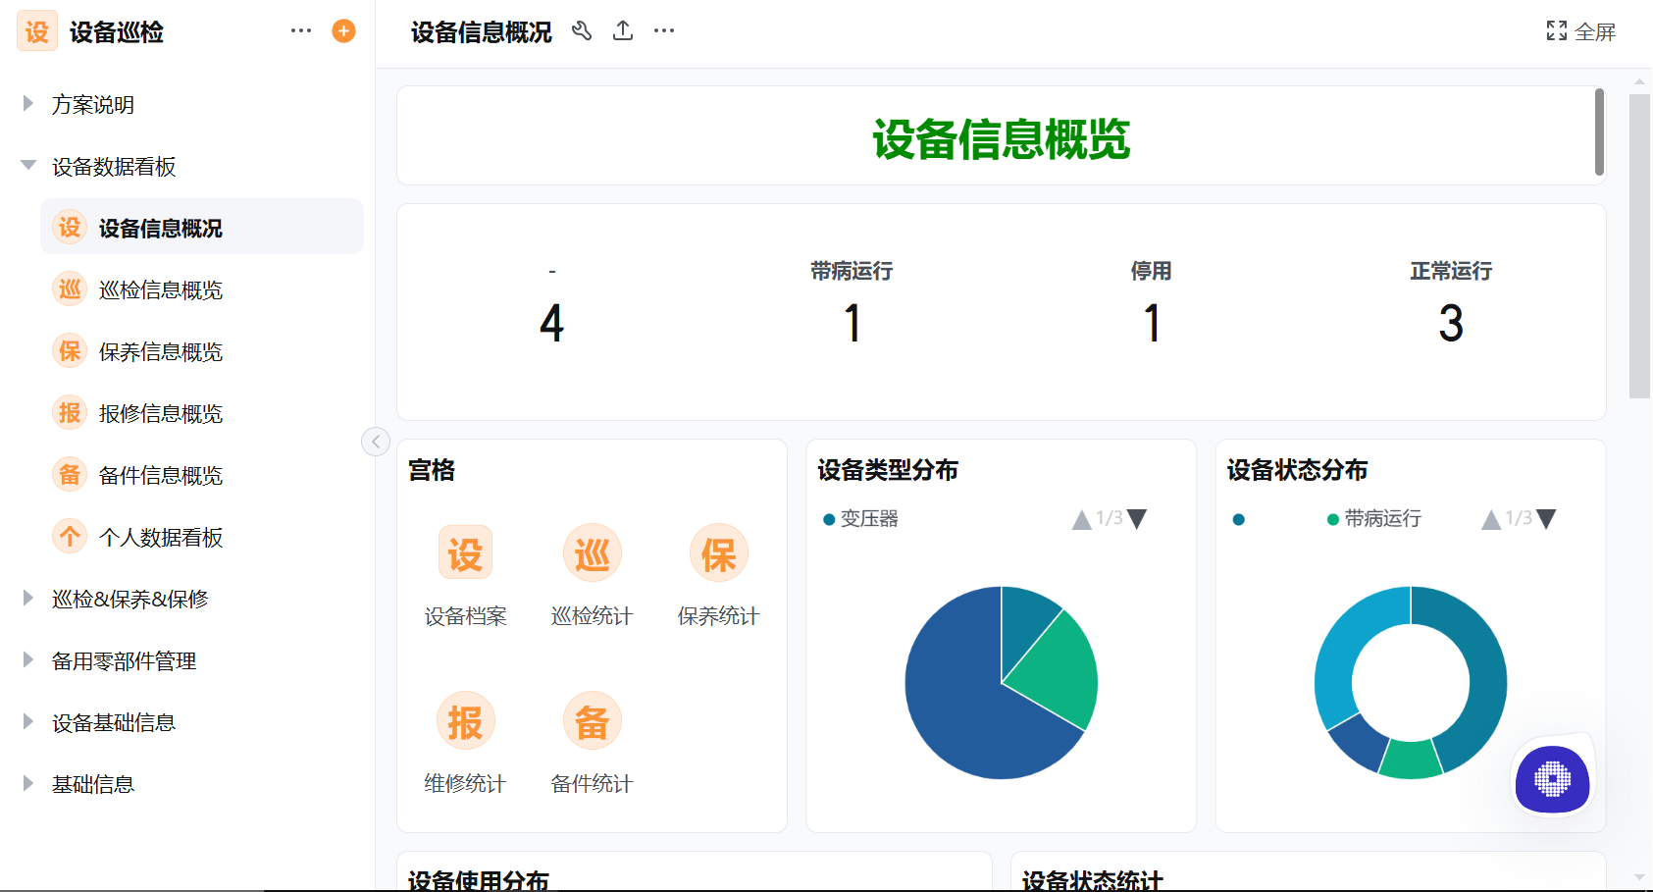This screenshot has width=1653, height=892.
Task: Click the sidebar collapse arrow
Action: coord(376,442)
